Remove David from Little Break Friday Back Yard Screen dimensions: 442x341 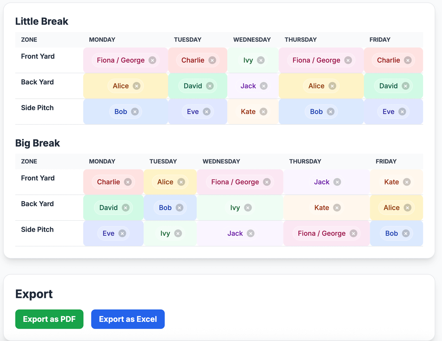pyautogui.click(x=405, y=86)
